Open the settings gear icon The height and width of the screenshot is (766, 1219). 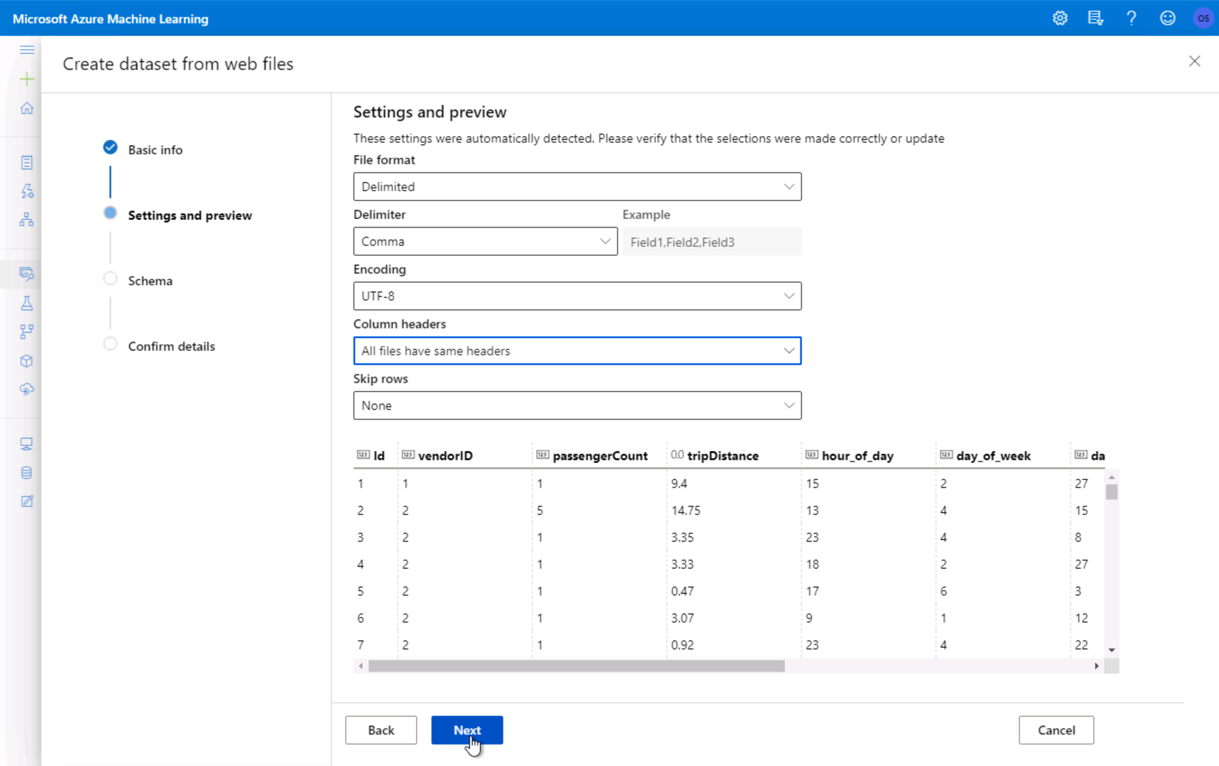click(1059, 18)
